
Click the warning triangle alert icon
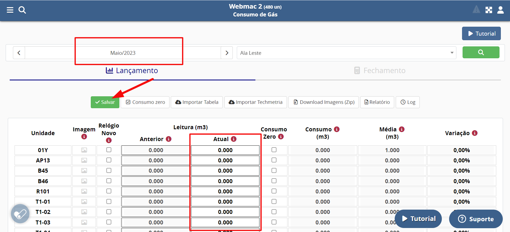(x=476, y=10)
